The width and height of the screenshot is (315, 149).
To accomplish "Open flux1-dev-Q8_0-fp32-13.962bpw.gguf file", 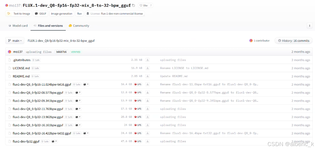I will (x=38, y=117).
